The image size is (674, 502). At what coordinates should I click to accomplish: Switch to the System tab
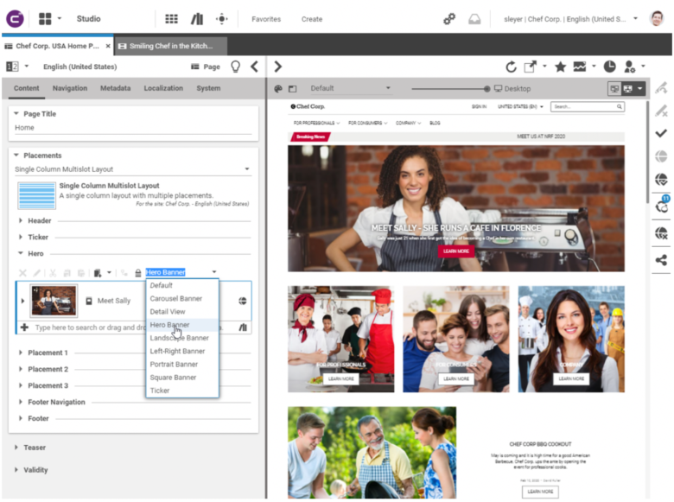point(208,88)
